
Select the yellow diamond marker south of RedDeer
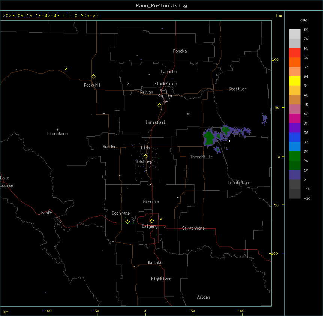(x=160, y=105)
